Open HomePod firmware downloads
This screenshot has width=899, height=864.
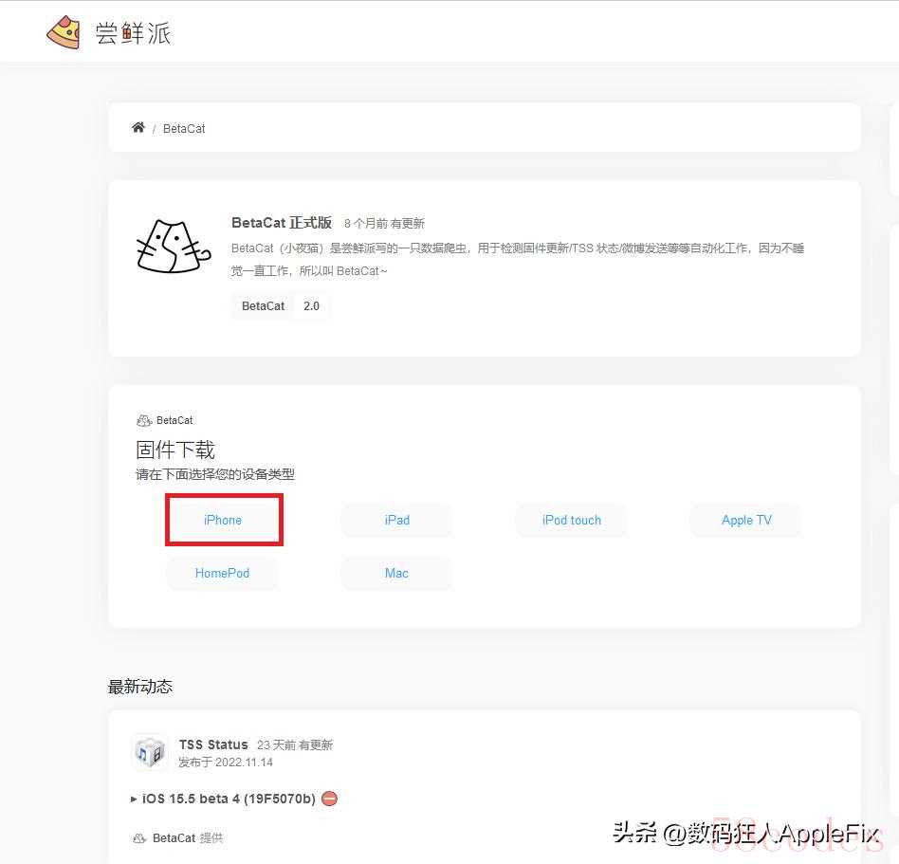[x=223, y=573]
